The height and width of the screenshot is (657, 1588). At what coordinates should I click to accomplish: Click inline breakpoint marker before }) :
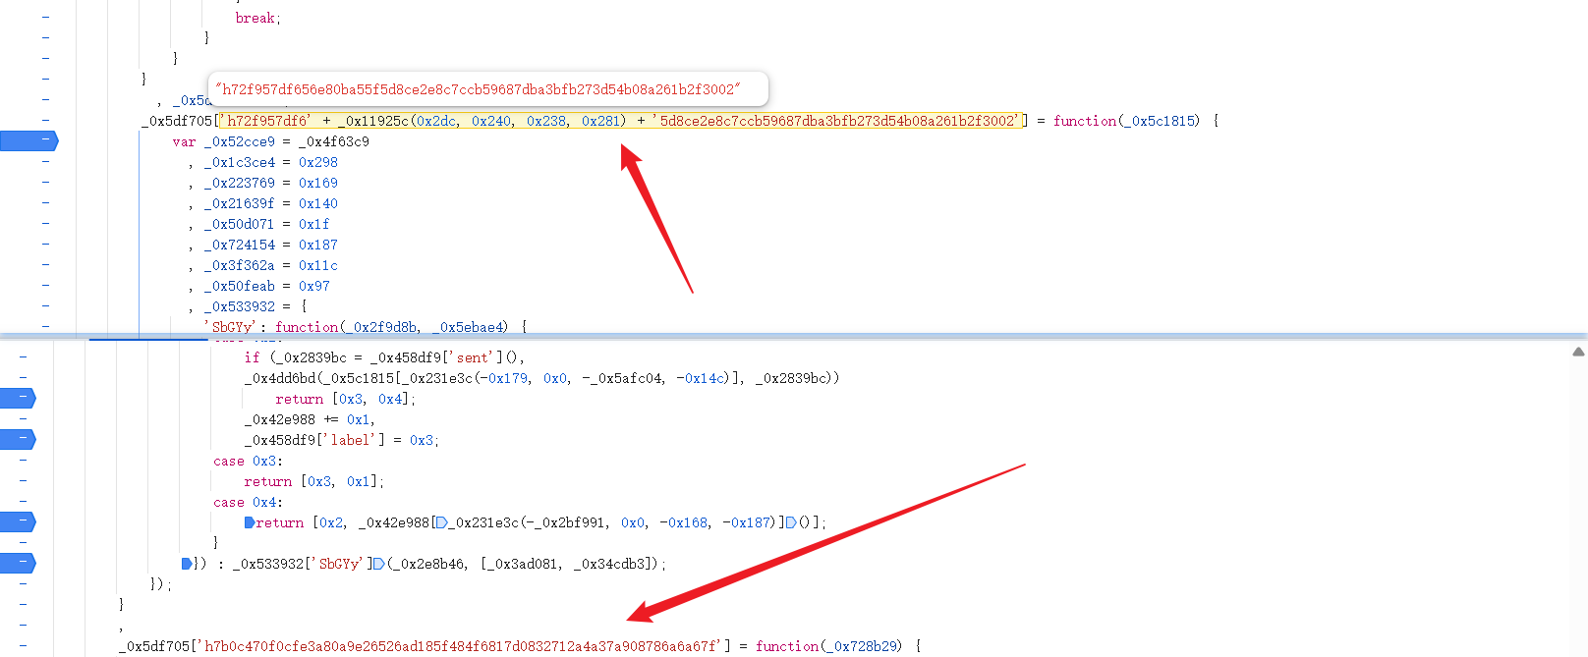click(x=187, y=564)
